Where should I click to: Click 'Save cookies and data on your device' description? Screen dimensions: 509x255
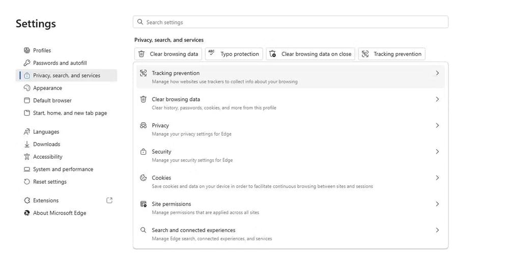point(262,186)
